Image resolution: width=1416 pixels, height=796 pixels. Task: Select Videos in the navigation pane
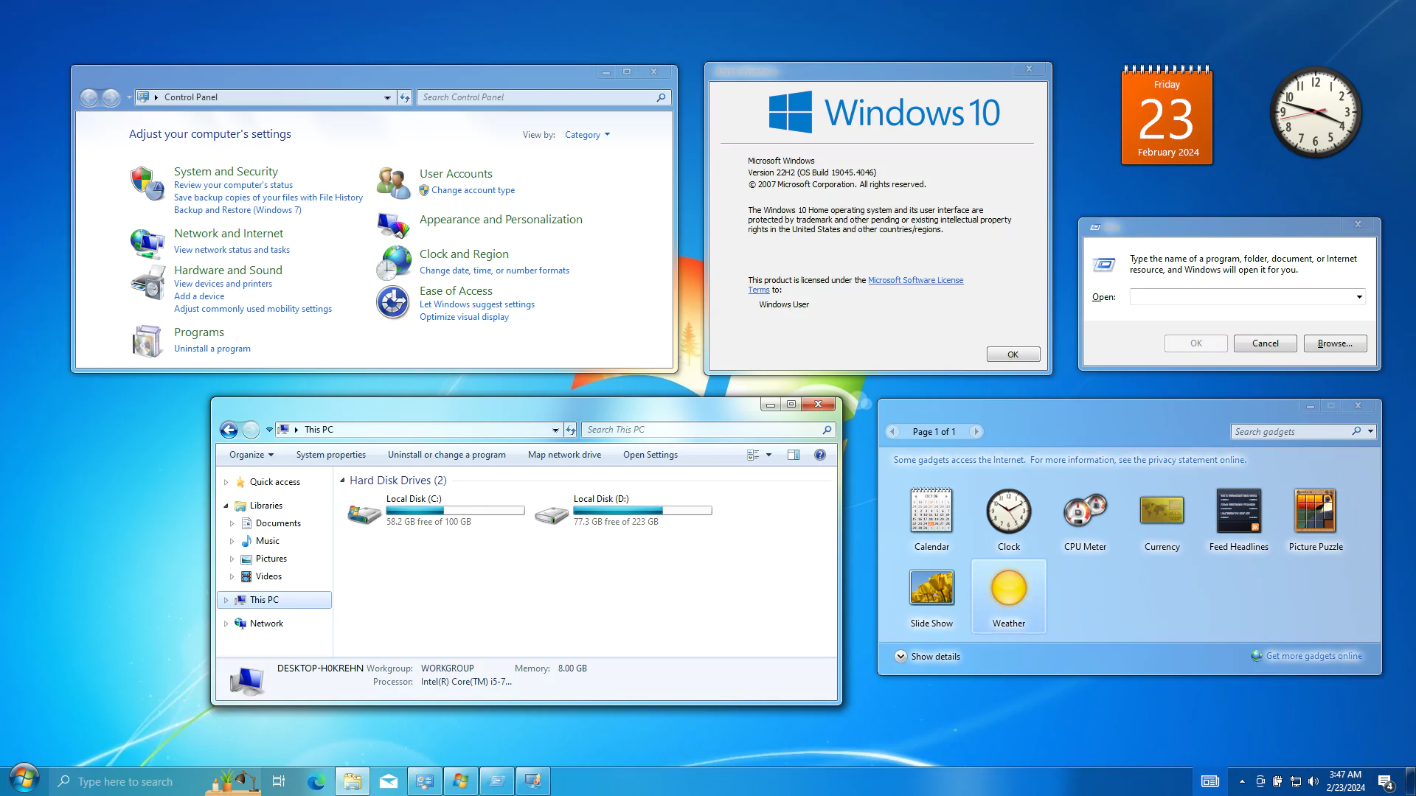tap(268, 576)
